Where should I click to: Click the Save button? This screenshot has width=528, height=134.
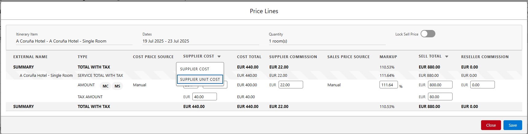pos(512,125)
